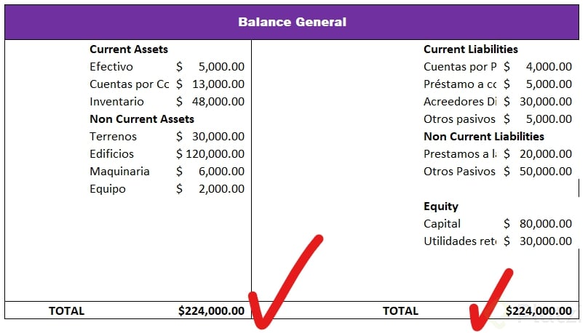The width and height of the screenshot is (588, 333).
Task: Click the Terrenos label cell
Action: tap(113, 137)
